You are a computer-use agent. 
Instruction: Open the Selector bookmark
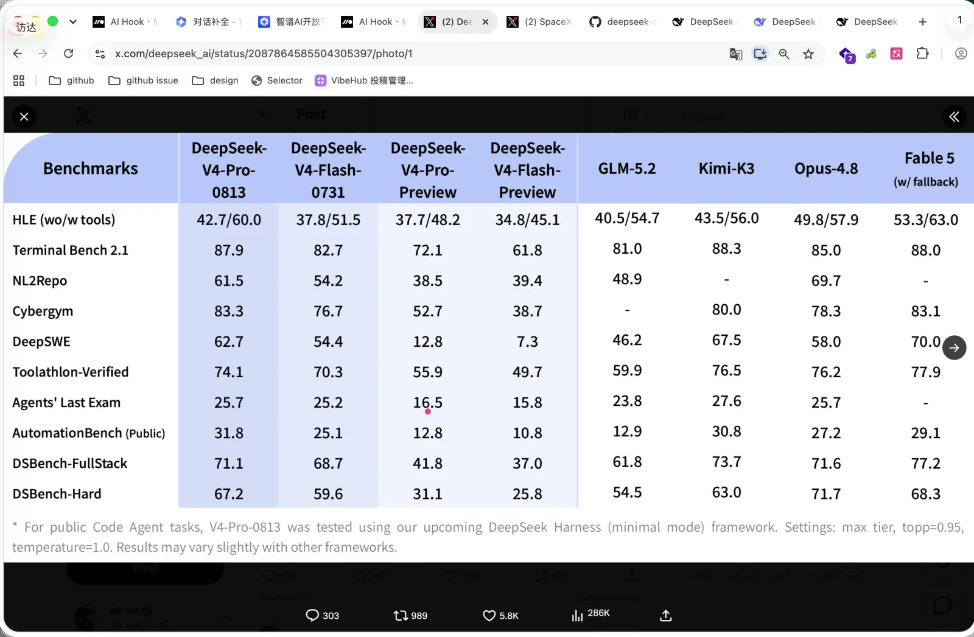click(x=277, y=80)
